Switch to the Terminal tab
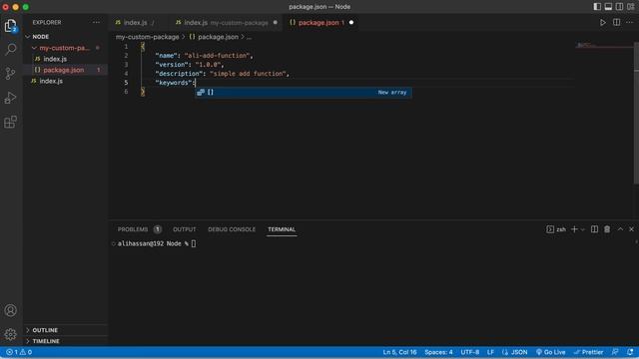The height and width of the screenshot is (359, 639). click(x=282, y=229)
